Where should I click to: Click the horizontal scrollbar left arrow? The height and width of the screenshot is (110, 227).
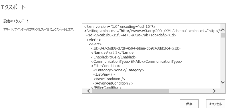[x=88, y=91]
